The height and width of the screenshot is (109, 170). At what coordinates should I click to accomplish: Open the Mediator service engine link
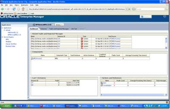(8, 41)
